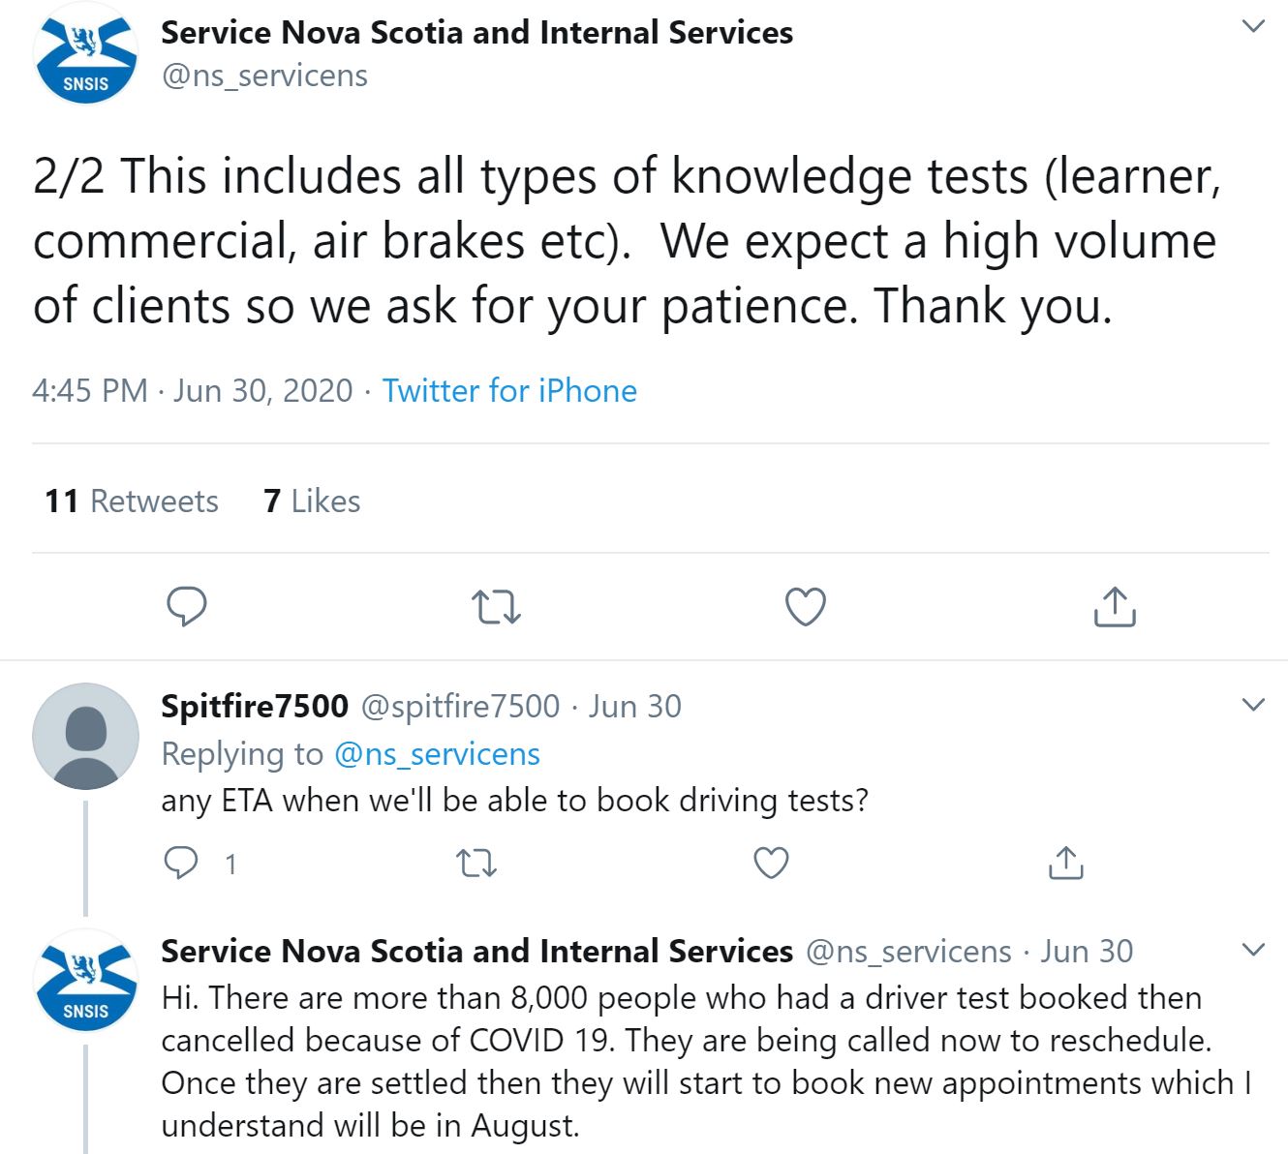Open SNSIS avatar on the bottom reply
This screenshot has width=1288, height=1154.
tap(86, 980)
